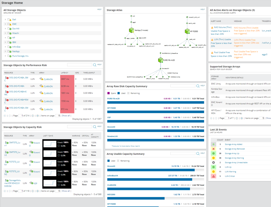The image size is (271, 207).
Task: Click the Show next 5 link in Raw Disk Capacity
Action: pyautogui.click(x=135, y=146)
